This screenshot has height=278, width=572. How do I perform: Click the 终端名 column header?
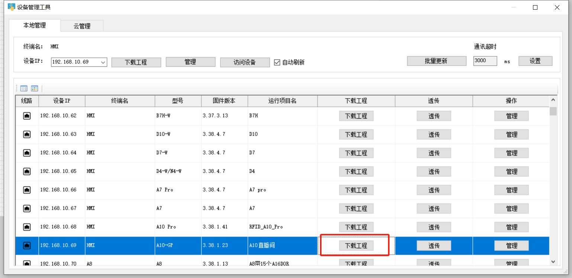(120, 101)
